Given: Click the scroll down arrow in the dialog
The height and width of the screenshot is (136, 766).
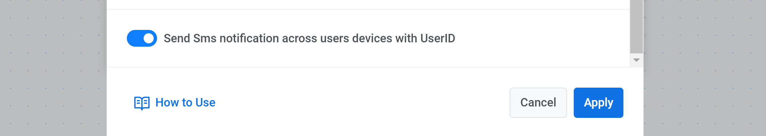Looking at the screenshot, I should coord(636,60).
